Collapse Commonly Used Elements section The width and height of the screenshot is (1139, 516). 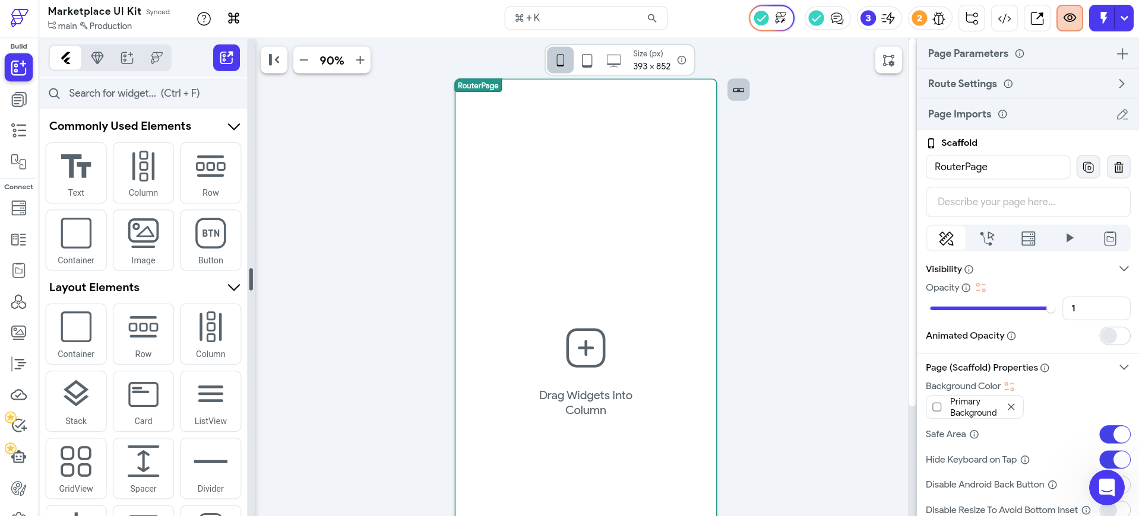(x=234, y=126)
